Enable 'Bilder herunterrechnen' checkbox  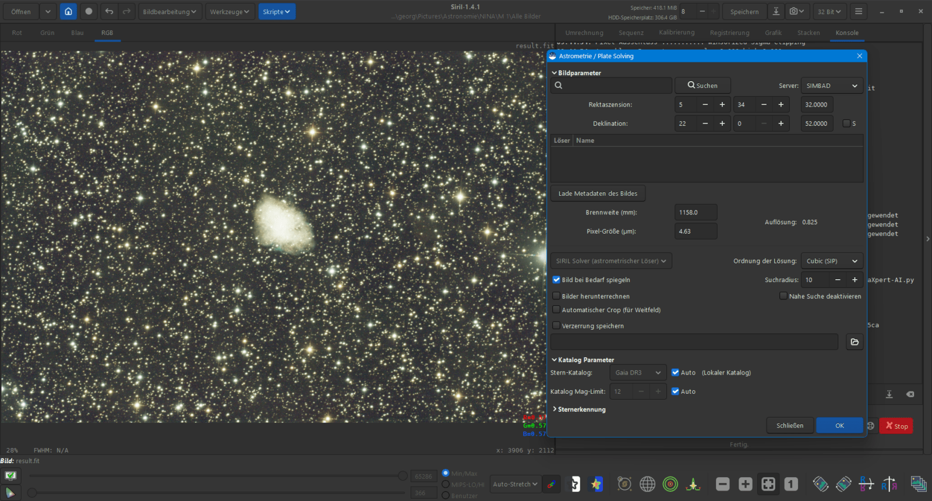[556, 296]
